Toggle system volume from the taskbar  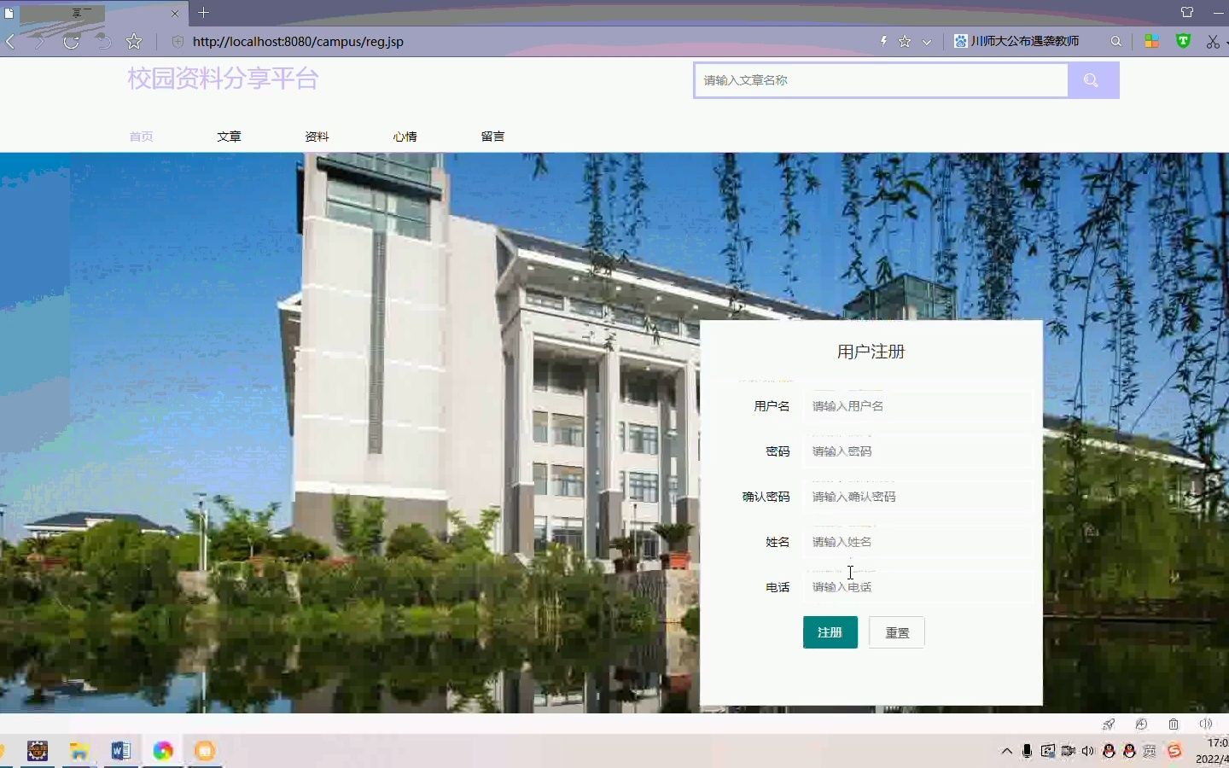click(x=1086, y=752)
